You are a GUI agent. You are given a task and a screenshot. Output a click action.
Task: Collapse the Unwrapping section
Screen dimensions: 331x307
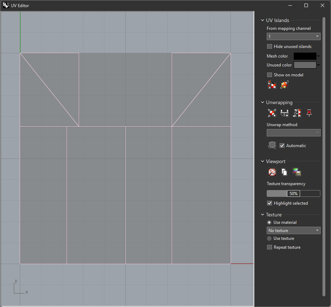[263, 103]
